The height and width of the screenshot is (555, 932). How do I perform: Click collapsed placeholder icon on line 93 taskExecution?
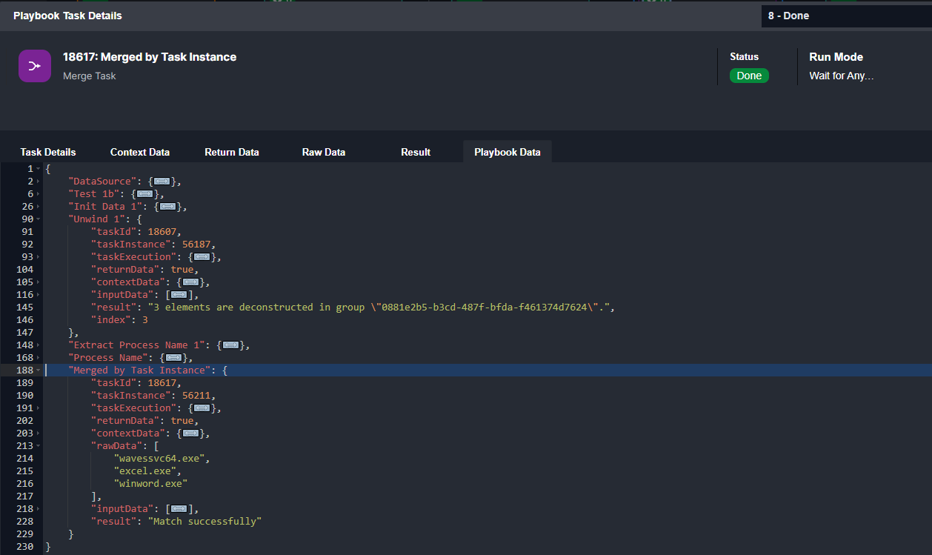pyautogui.click(x=202, y=257)
